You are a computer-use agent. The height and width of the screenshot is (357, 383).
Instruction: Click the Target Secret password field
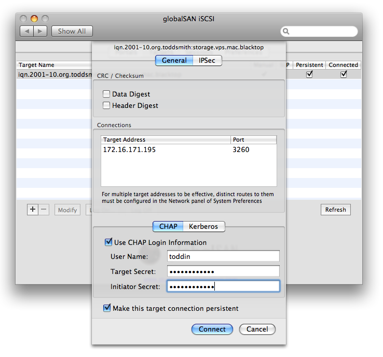pyautogui.click(x=223, y=271)
